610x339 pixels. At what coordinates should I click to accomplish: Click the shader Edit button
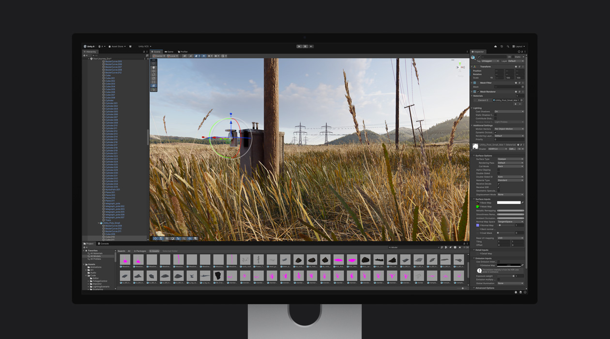tap(512, 149)
